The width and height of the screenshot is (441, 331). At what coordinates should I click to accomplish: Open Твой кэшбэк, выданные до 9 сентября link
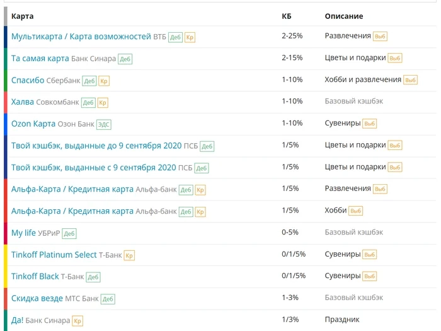click(x=96, y=146)
